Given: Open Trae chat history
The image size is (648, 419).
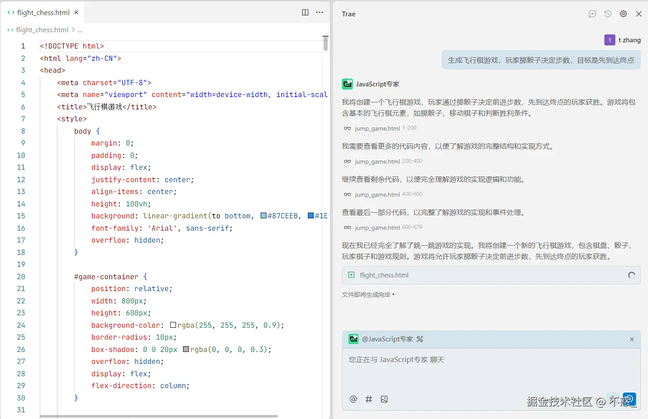Looking at the screenshot, I should pyautogui.click(x=608, y=14).
